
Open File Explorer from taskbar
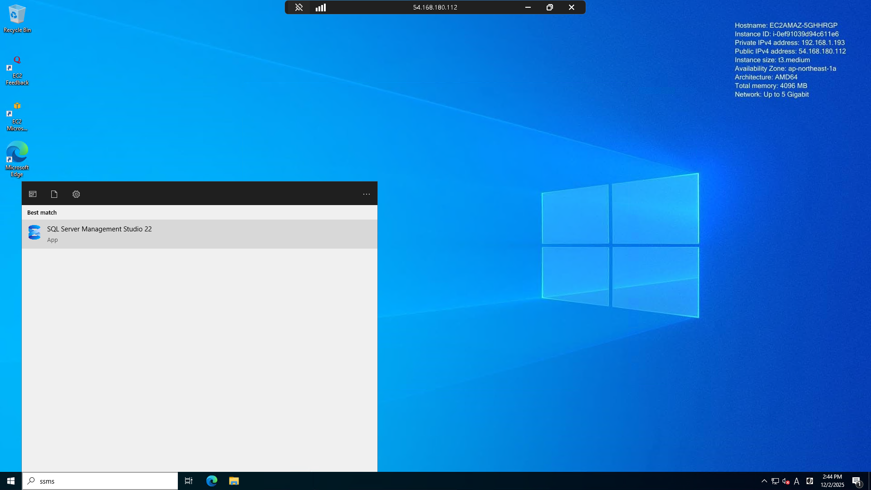(x=234, y=481)
